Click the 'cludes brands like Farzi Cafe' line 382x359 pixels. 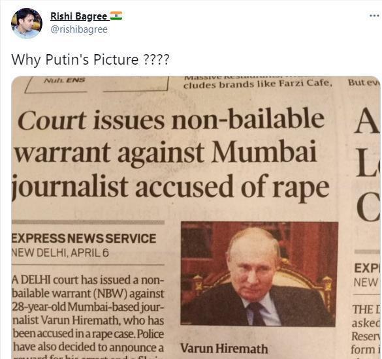coord(258,84)
